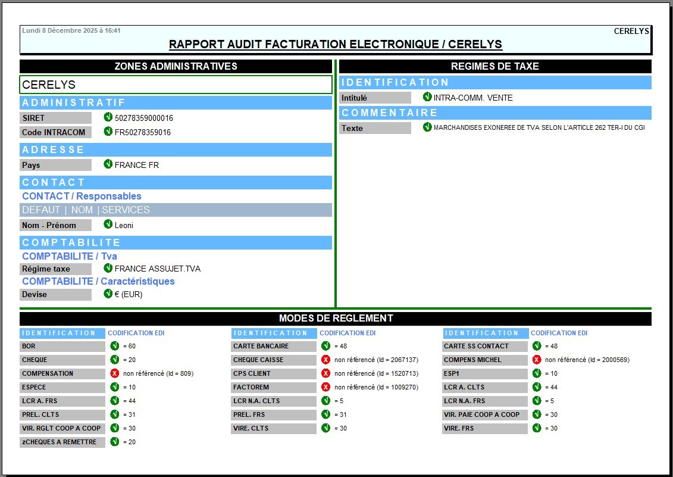Click the red X icon beside COMPENS MICHEL
This screenshot has height=477, width=673.
click(537, 360)
